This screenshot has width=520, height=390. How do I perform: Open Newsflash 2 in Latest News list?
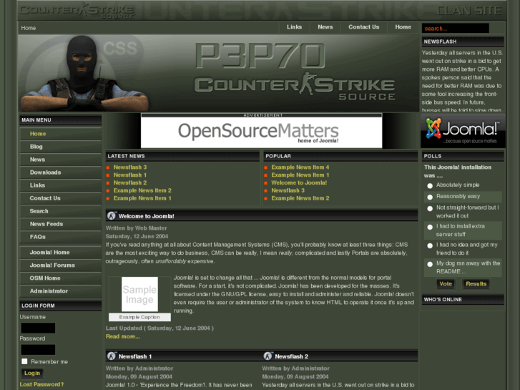pyautogui.click(x=130, y=182)
